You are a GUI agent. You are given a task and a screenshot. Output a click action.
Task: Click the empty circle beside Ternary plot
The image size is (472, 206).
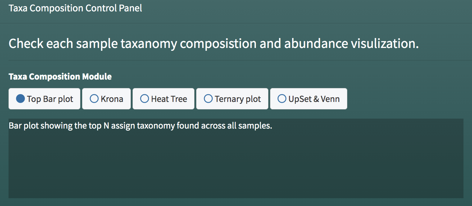(x=208, y=99)
